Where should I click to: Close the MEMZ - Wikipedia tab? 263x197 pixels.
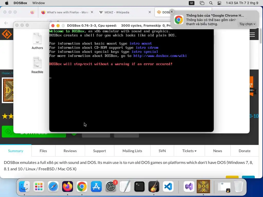click(150, 12)
